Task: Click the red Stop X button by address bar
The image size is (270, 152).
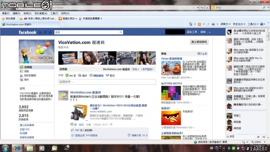Action: click(207, 8)
